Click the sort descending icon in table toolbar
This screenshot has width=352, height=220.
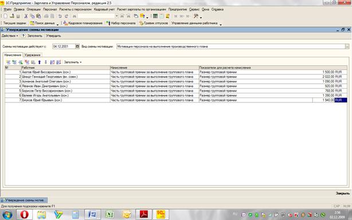tap(58, 62)
